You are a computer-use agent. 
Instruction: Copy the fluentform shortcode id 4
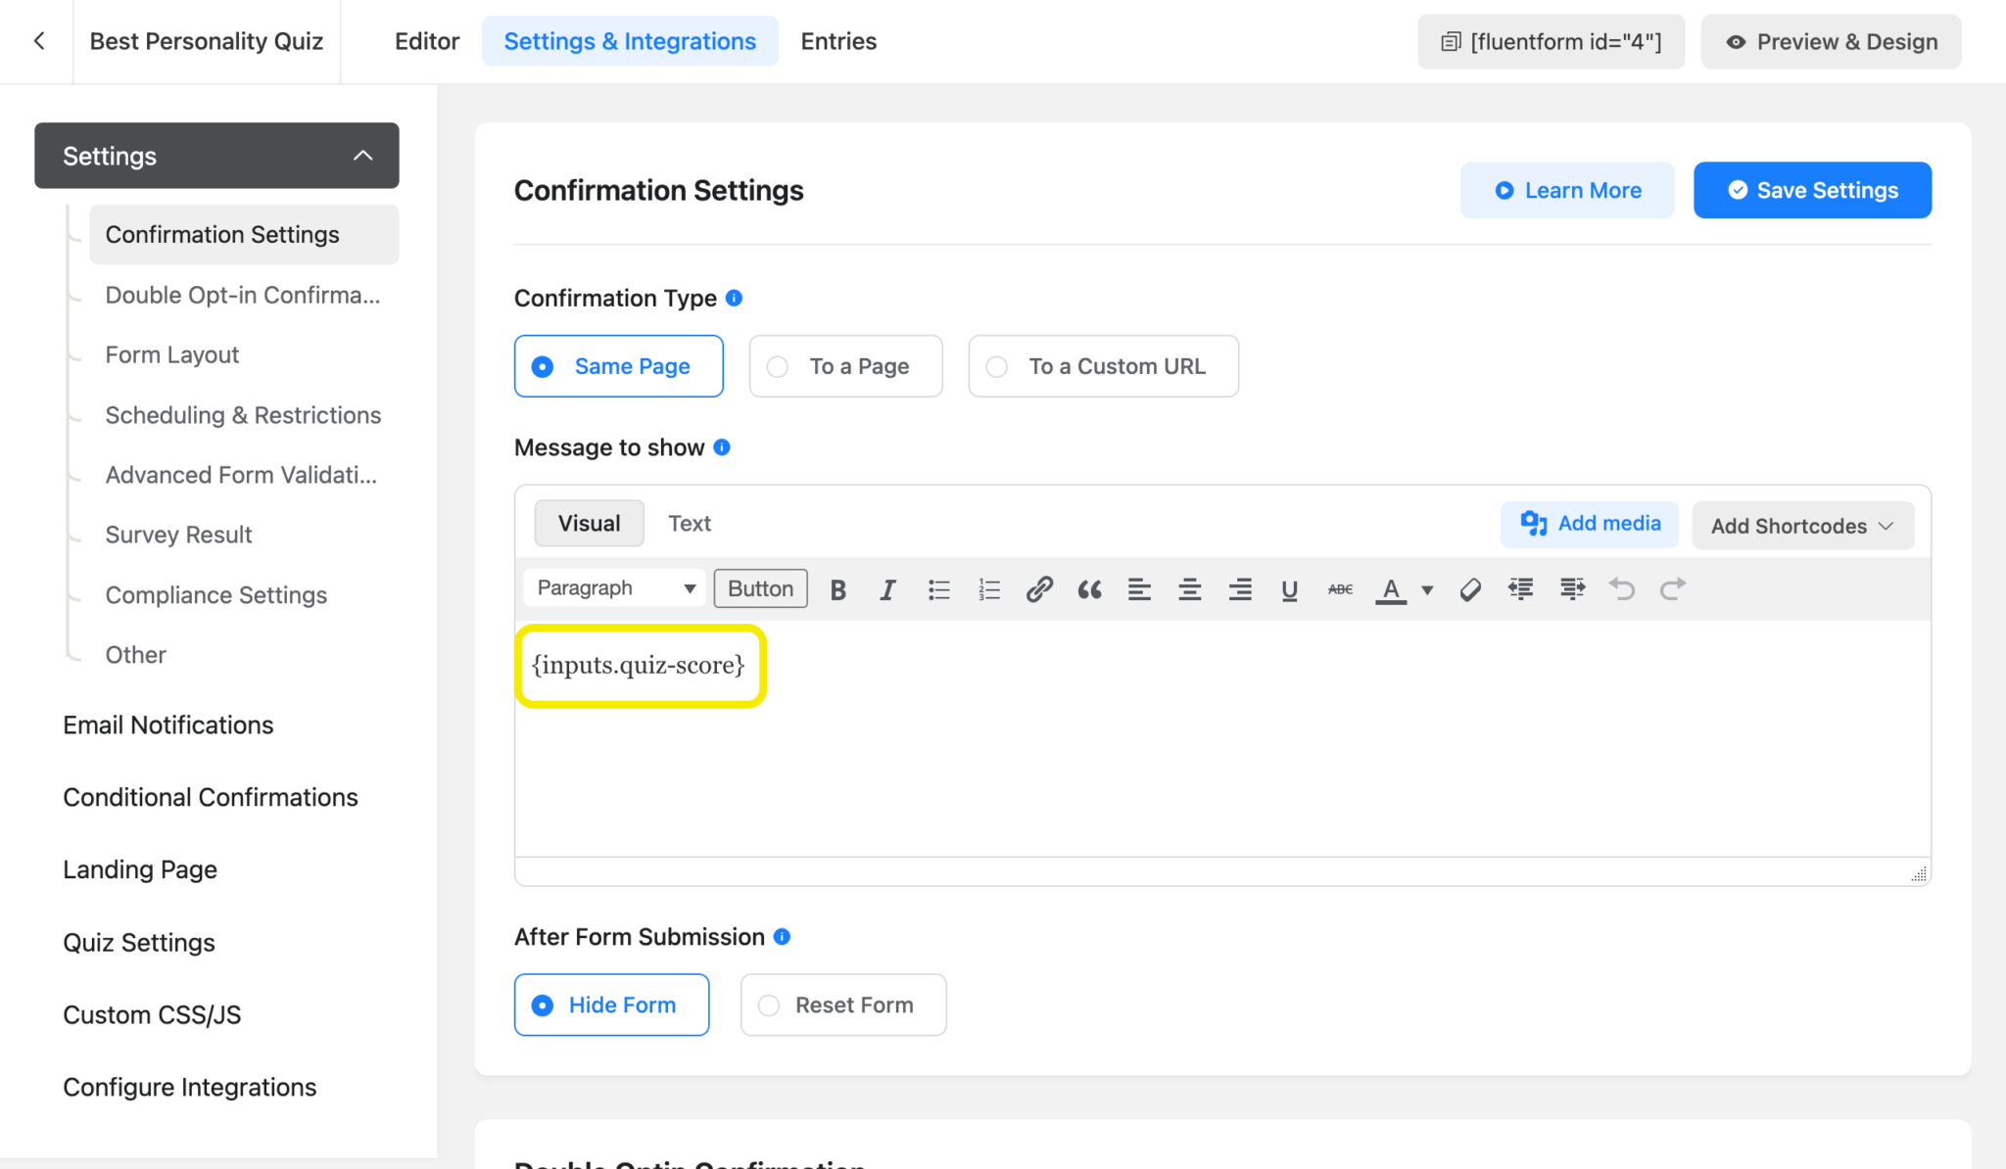point(1551,41)
